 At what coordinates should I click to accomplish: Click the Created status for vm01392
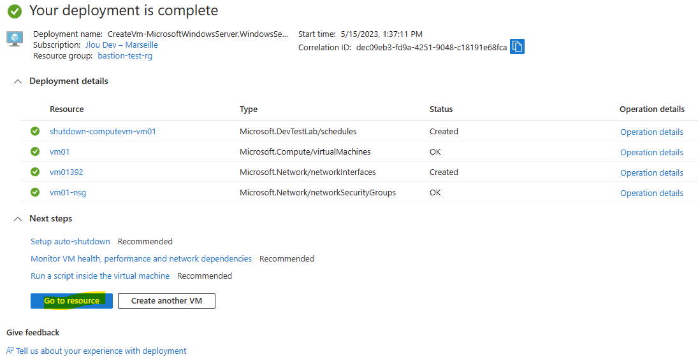pyautogui.click(x=444, y=172)
